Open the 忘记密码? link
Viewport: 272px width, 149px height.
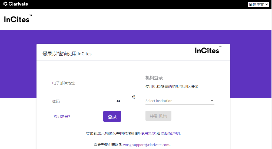coord(62,117)
